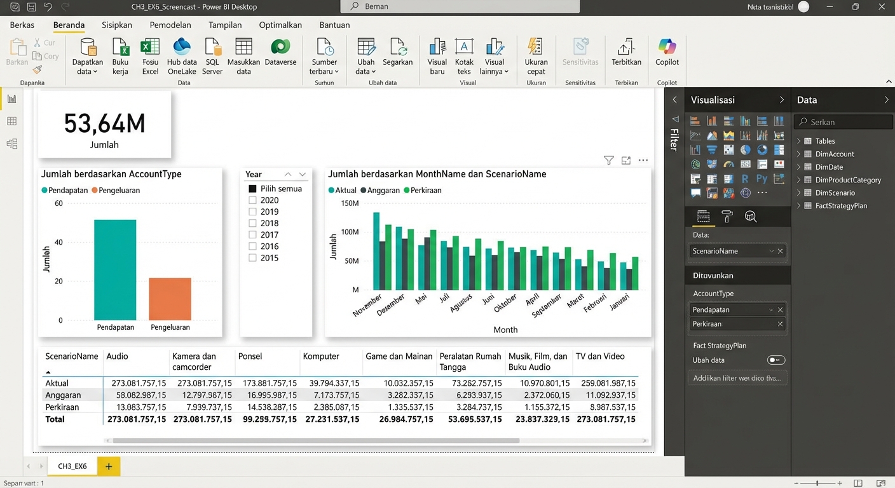This screenshot has height=488, width=895.
Task: Switch to the Sisipkan ribbon tab
Action: 116,25
